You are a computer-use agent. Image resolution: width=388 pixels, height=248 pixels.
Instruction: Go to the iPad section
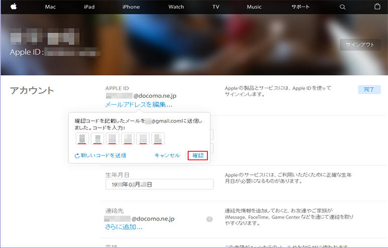(90, 7)
